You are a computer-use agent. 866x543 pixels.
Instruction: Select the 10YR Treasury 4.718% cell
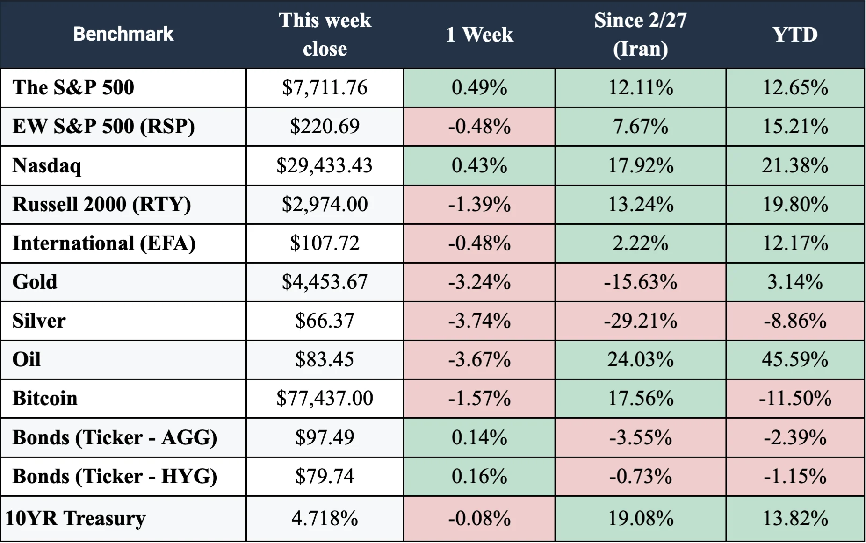click(x=325, y=518)
